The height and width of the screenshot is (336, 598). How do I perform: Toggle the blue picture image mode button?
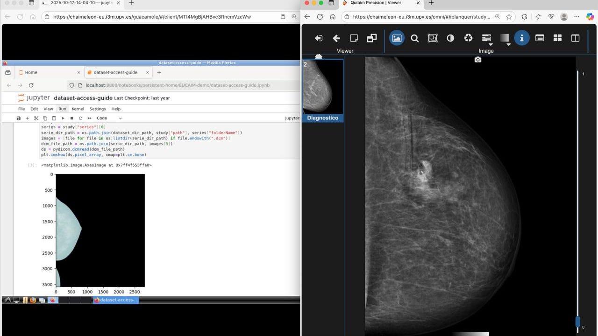point(397,38)
